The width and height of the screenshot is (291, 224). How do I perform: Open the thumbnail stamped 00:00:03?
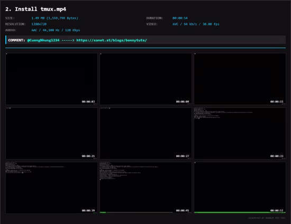51,79
